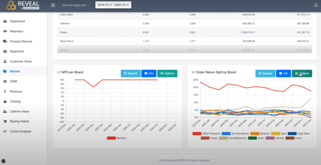Click the Catalog bag icon

5,101
